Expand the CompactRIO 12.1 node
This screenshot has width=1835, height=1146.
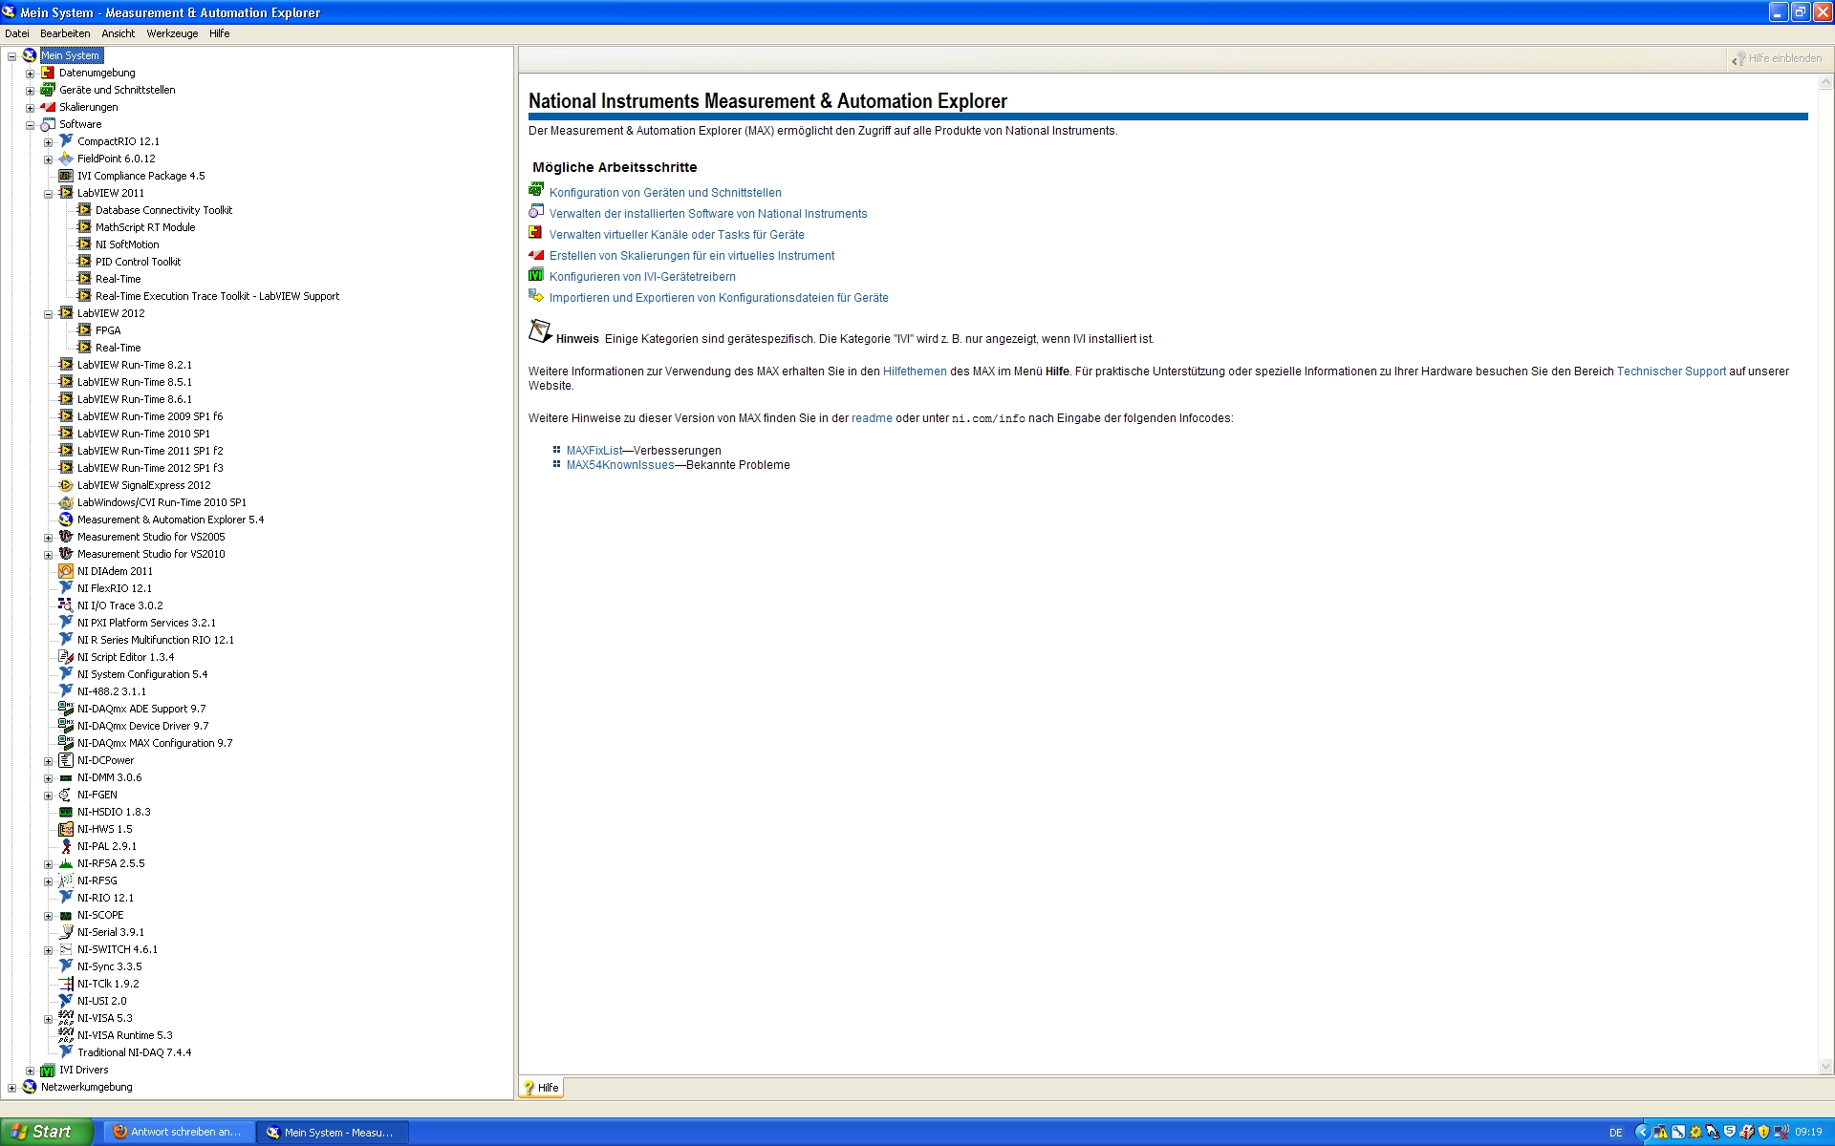pos(48,142)
